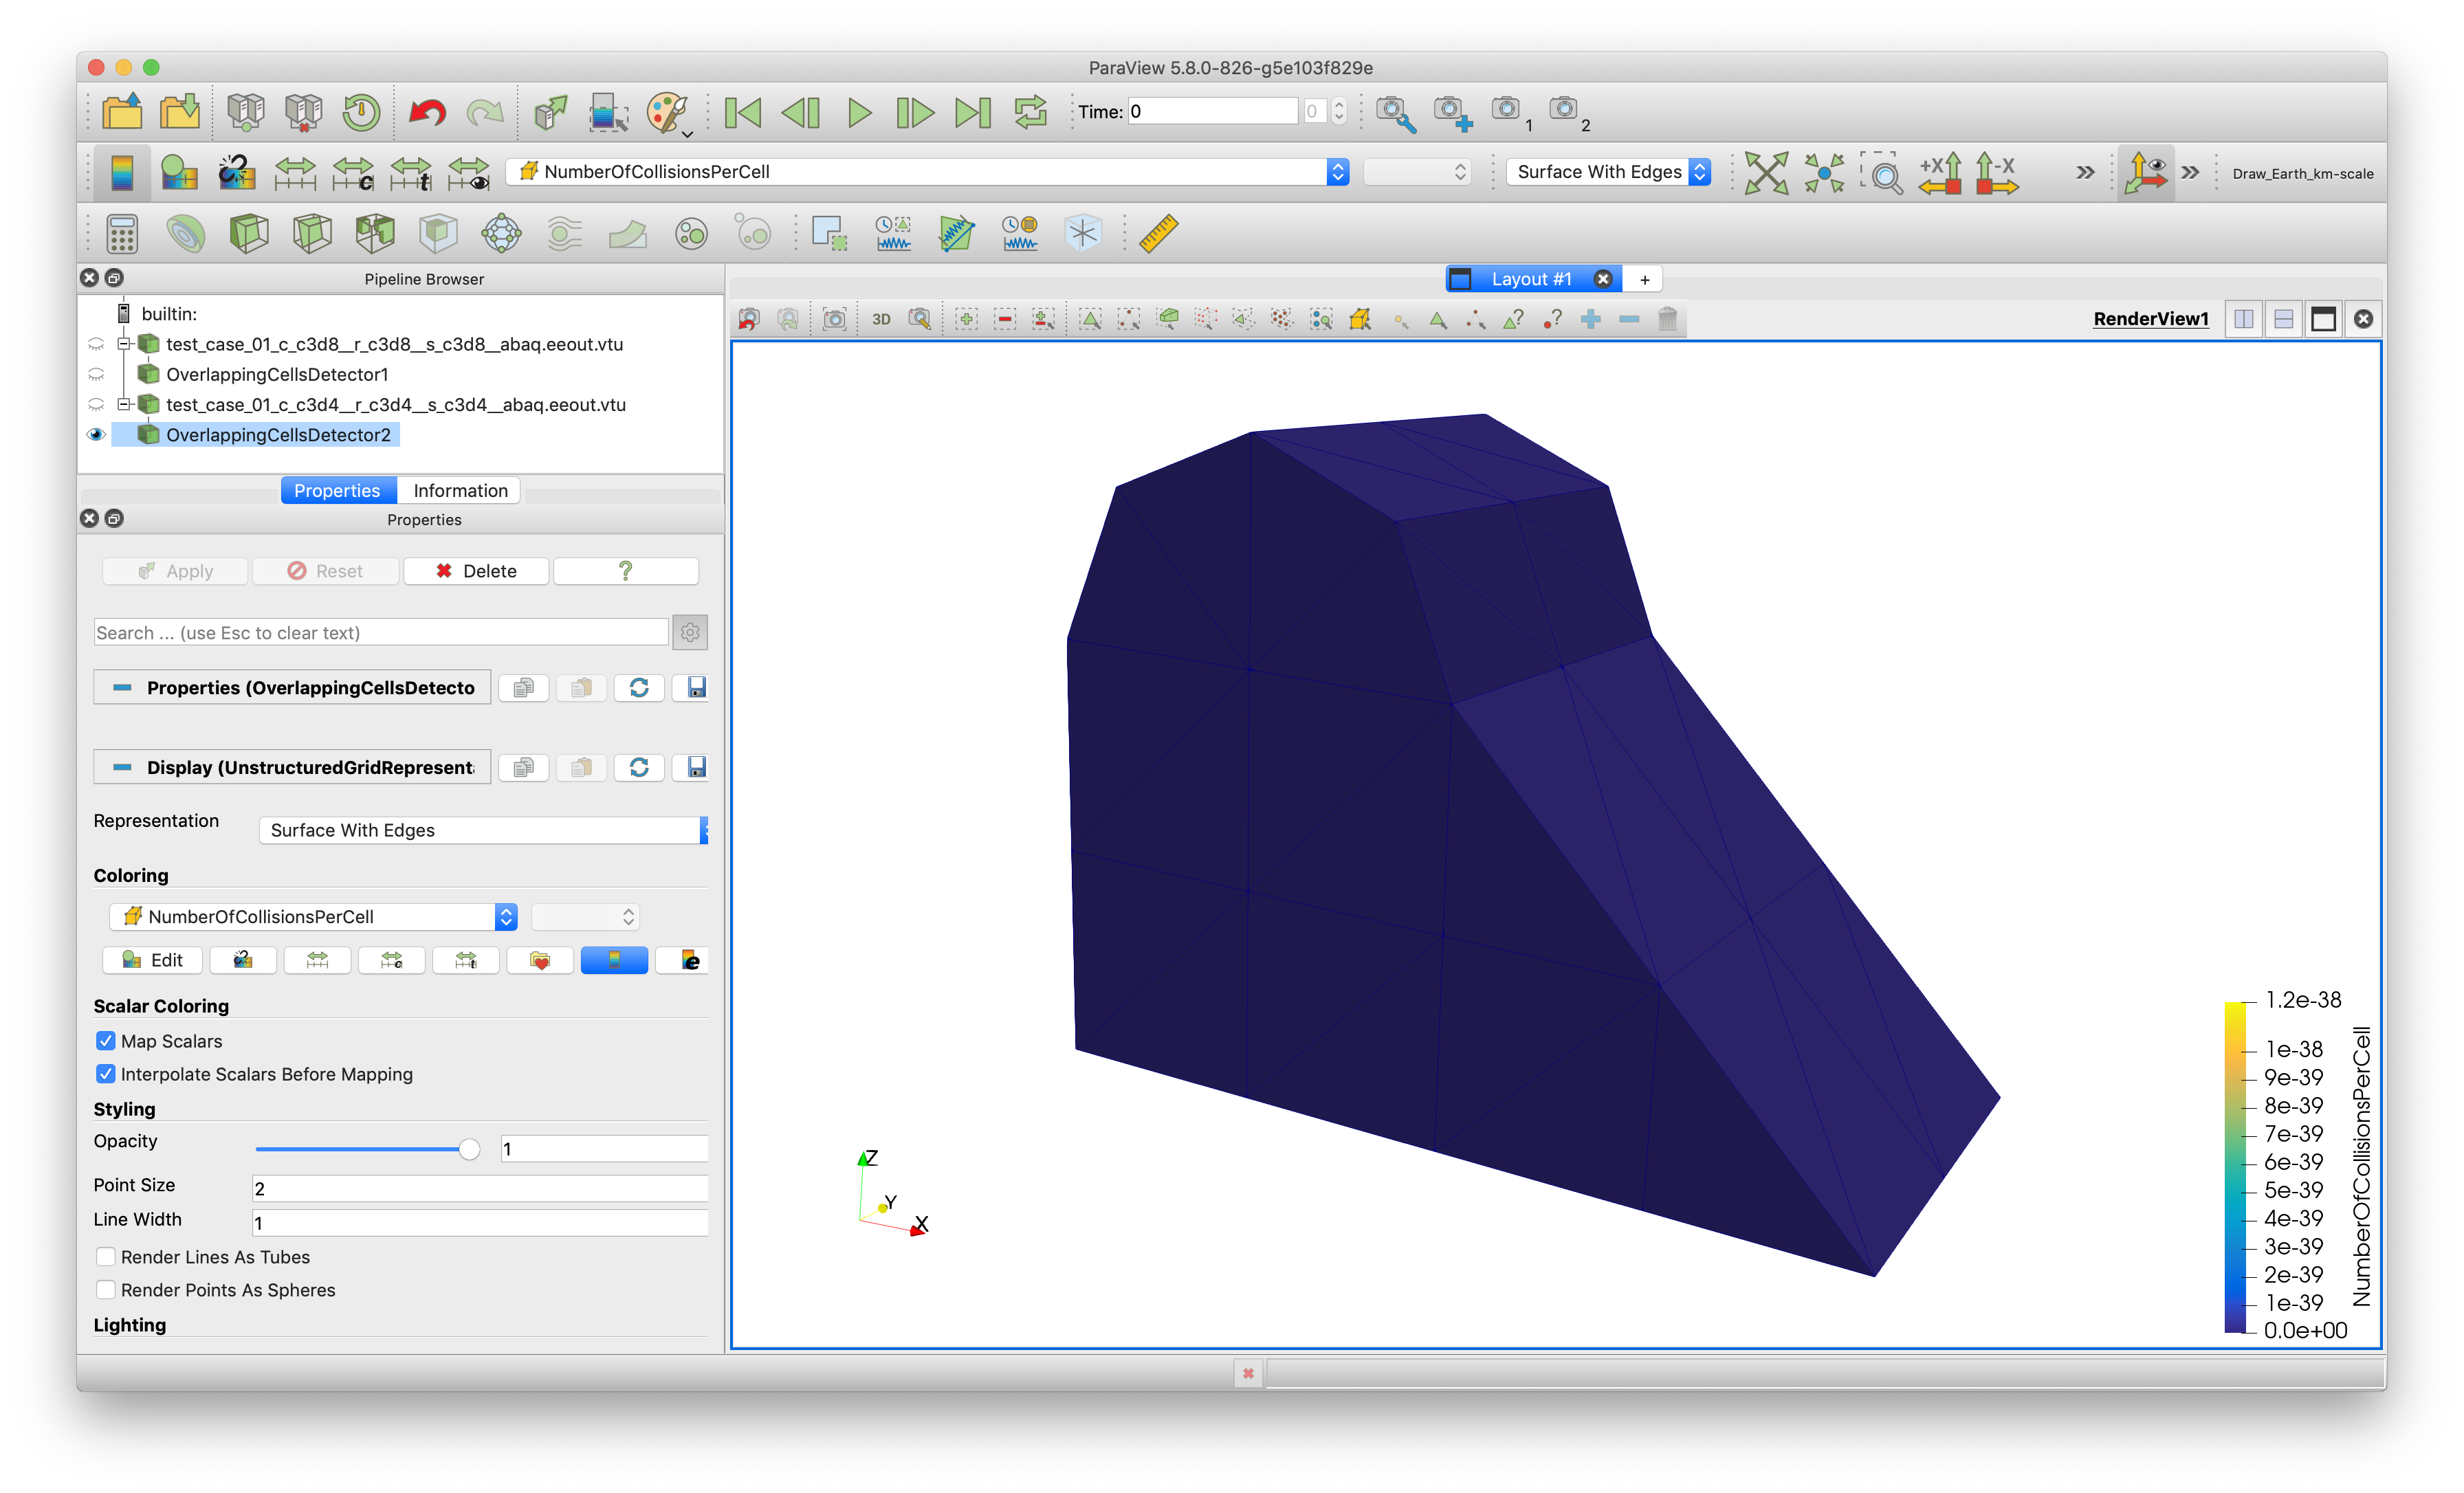Hide OverlappingCellsDetector2 via eye icon
The height and width of the screenshot is (1493, 2464).
96,435
